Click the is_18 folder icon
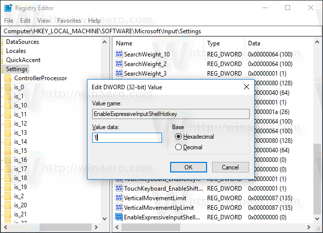Viewport: 323px width, 233px height. pyautogui.click(x=8, y=178)
